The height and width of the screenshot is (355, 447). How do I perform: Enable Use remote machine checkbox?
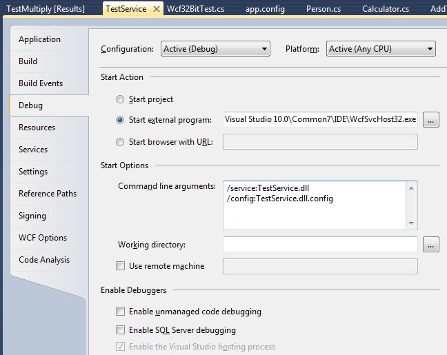[x=120, y=266]
